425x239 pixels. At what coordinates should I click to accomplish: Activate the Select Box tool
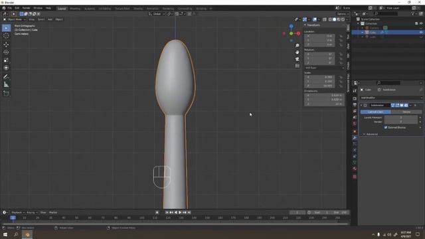click(x=6, y=28)
